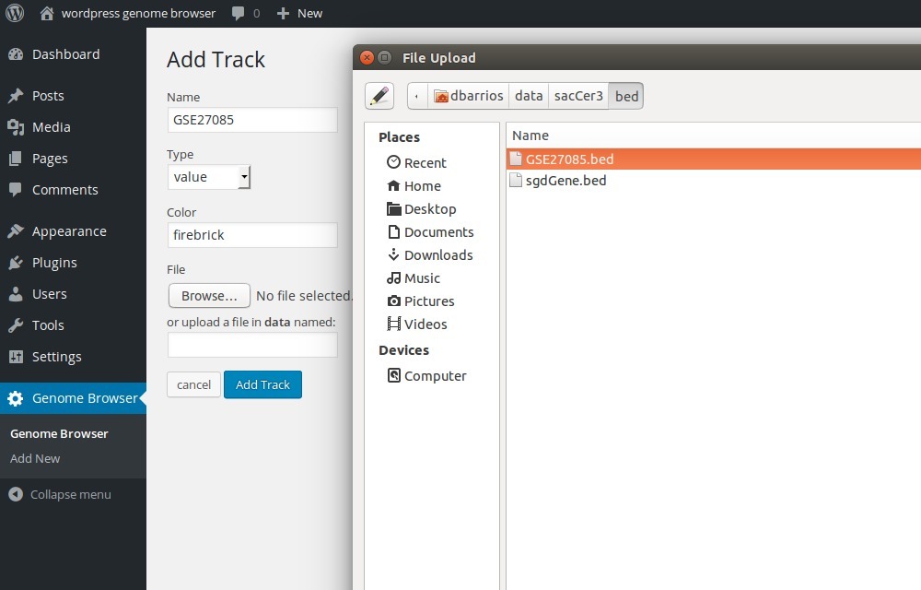Click the Browse... file button
Viewport: 921px width, 590px height.
pyautogui.click(x=209, y=296)
